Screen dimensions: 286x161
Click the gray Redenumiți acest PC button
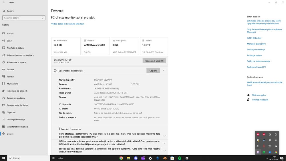(x=154, y=61)
